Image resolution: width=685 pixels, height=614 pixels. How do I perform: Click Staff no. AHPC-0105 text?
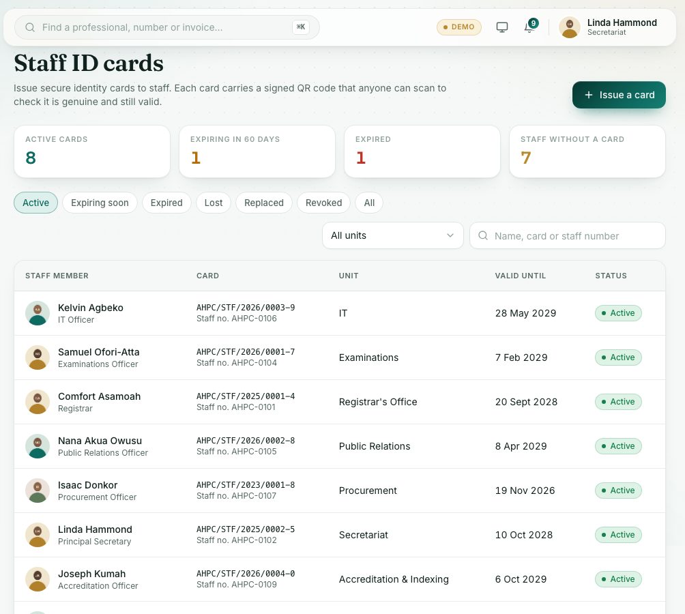[236, 452]
